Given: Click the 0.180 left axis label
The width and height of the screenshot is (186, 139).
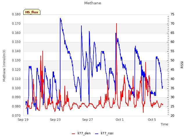Looking at the screenshot, I should click(x=16, y=14).
